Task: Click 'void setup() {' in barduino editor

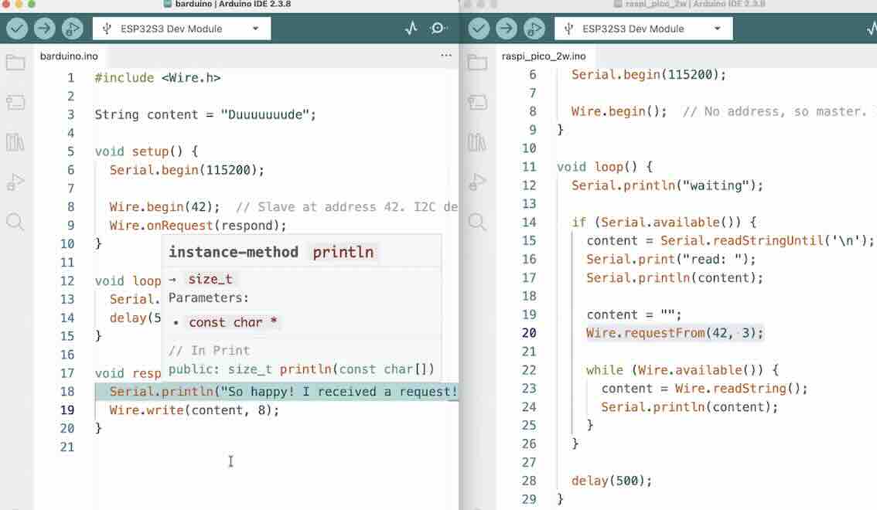Action: pos(146,151)
